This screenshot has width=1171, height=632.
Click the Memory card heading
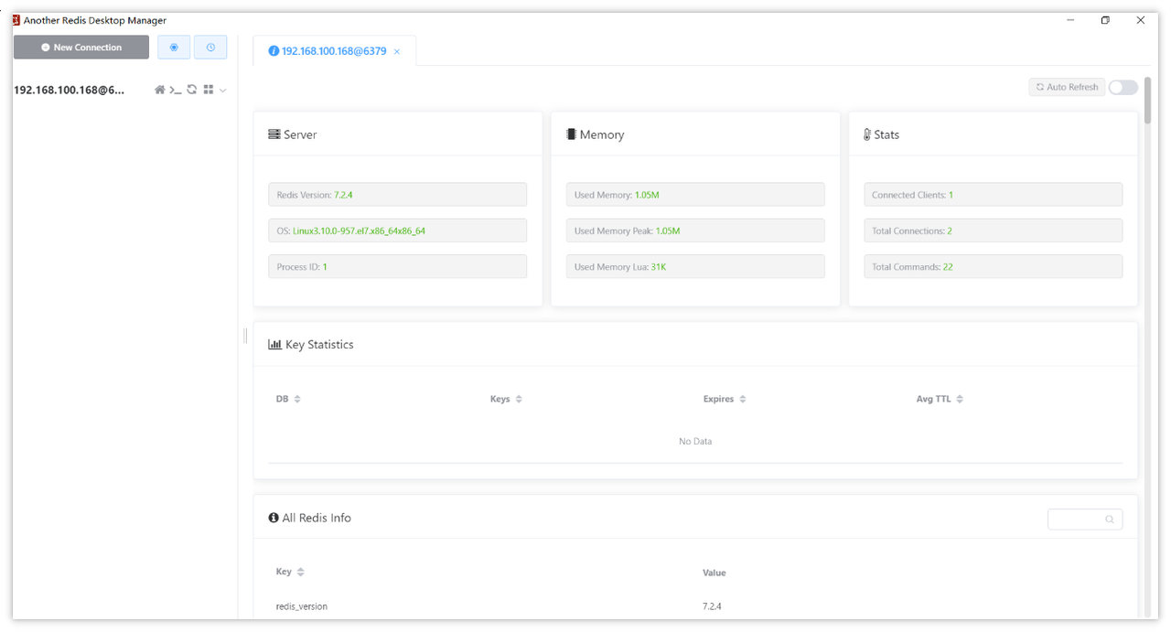click(x=595, y=134)
